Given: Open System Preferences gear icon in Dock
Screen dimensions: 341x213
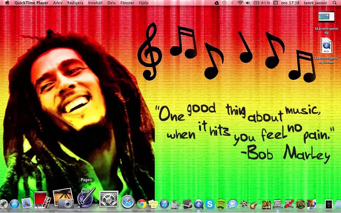Looking at the screenshot, I should (x=109, y=199).
